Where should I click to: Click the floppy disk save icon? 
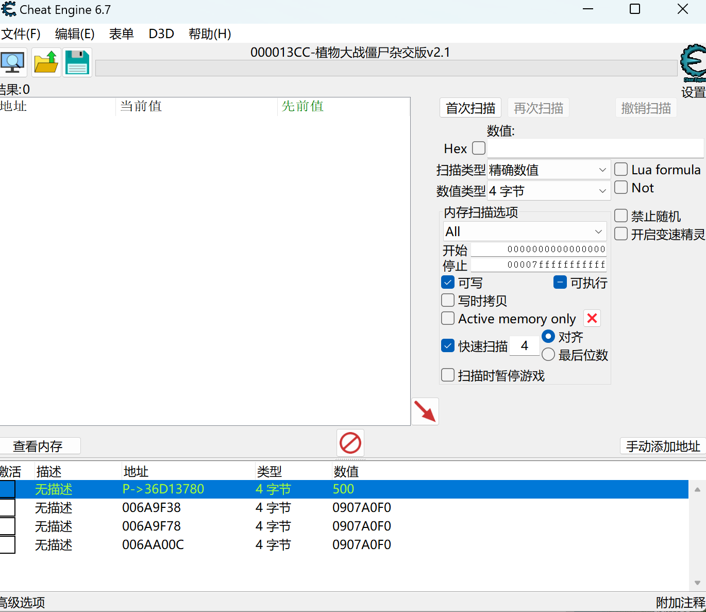point(77,62)
